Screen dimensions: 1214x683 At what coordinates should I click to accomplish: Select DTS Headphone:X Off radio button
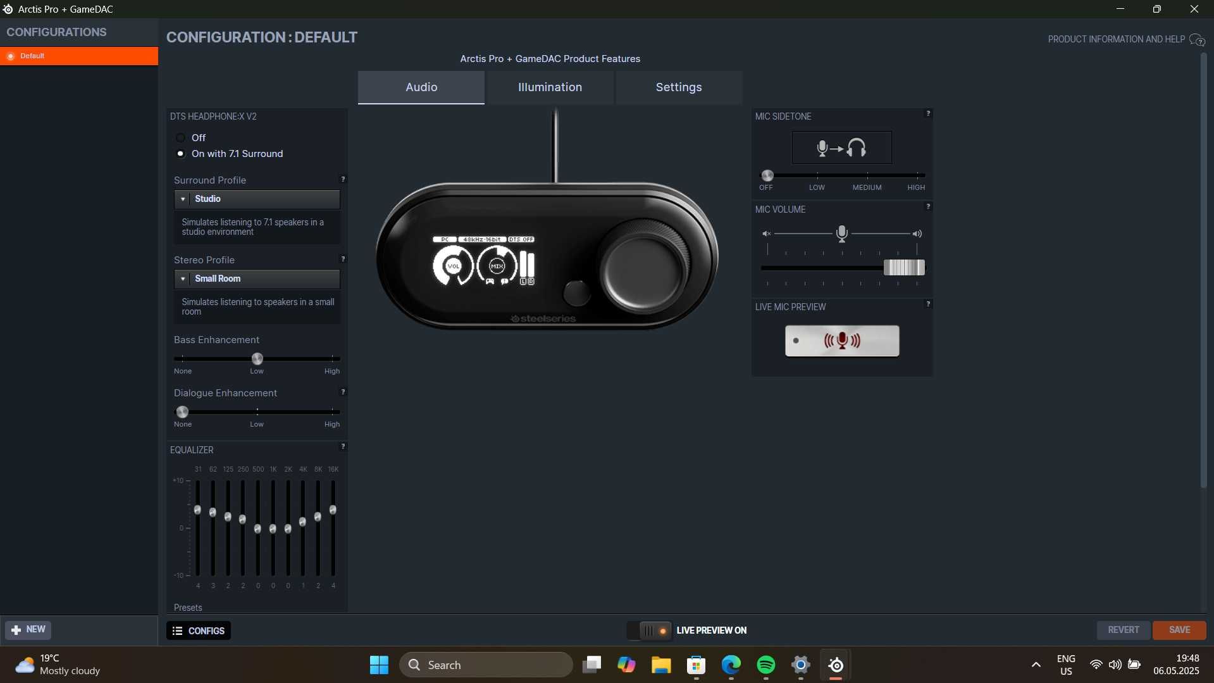(180, 137)
